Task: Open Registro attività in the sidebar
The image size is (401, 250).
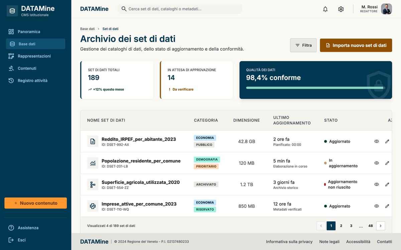Action: 35,80
